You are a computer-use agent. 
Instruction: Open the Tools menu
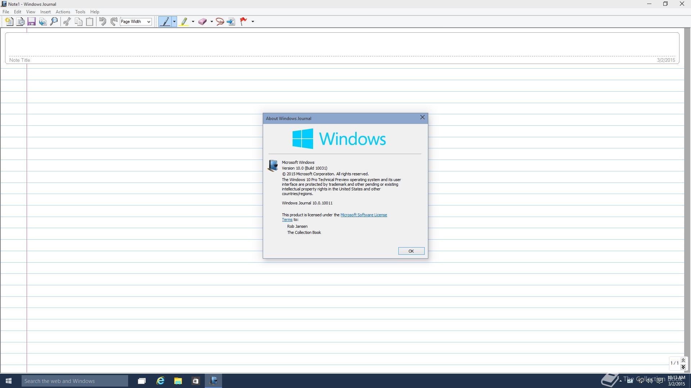coord(80,12)
